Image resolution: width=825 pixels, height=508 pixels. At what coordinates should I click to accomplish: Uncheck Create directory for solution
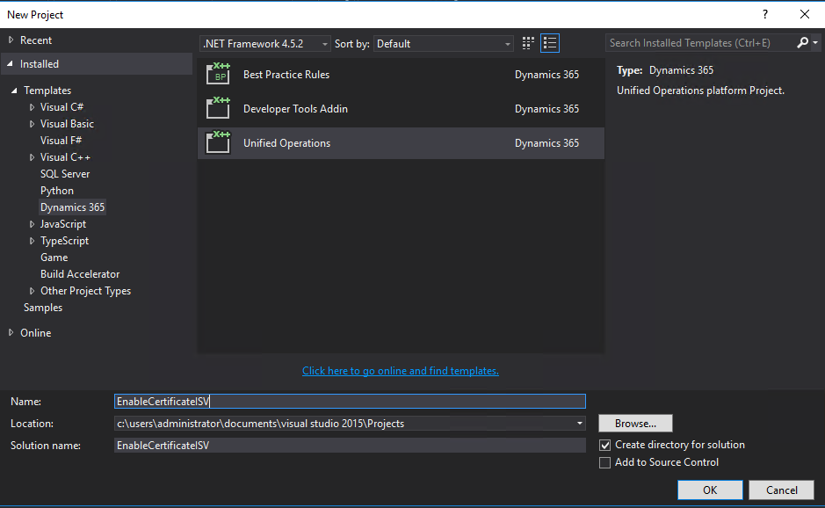tap(604, 445)
